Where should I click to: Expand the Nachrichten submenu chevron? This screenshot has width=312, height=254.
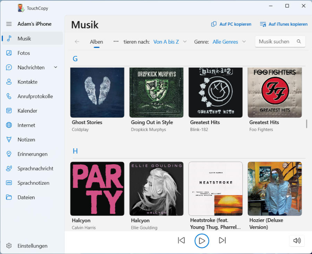[56, 67]
